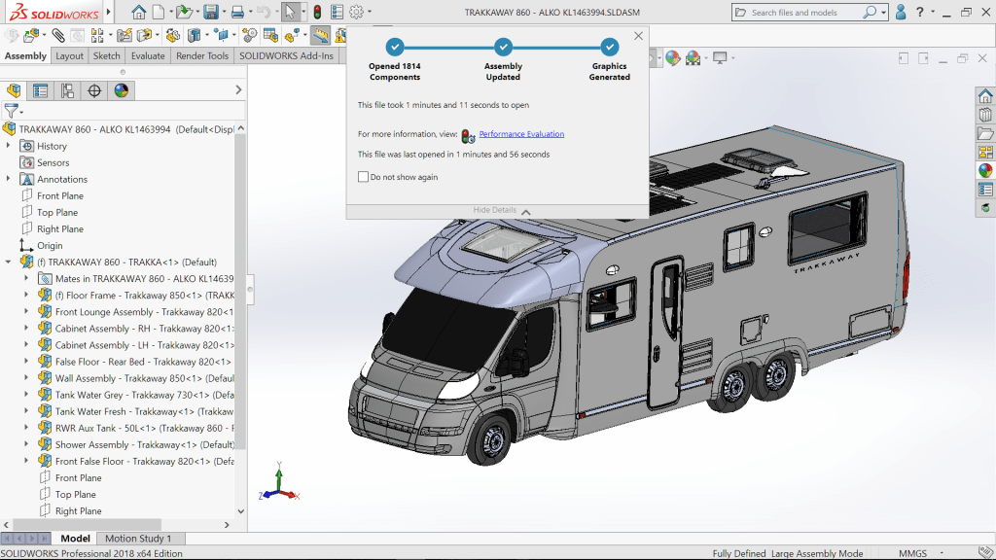This screenshot has width=996, height=560.
Task: Enable the 'Do not show again' checkbox
Action: [x=363, y=177]
